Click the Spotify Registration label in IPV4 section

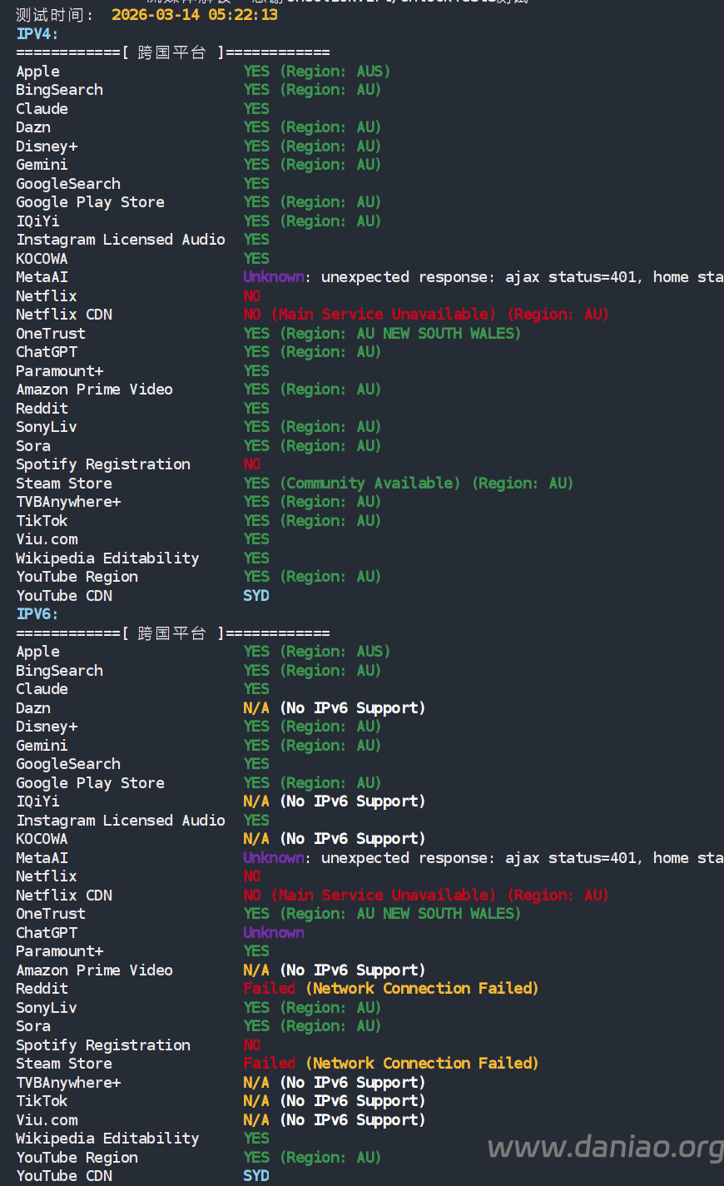(x=103, y=464)
